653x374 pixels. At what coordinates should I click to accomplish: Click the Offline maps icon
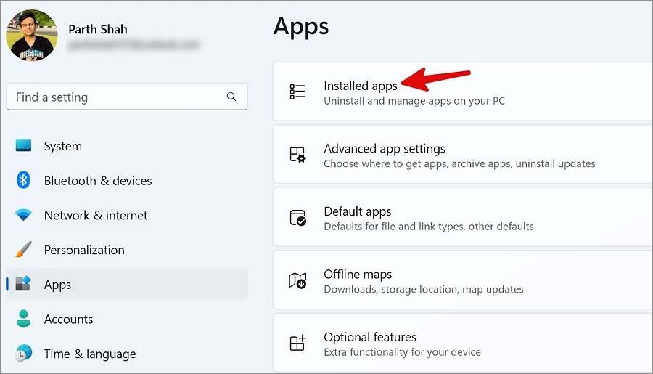[297, 281]
